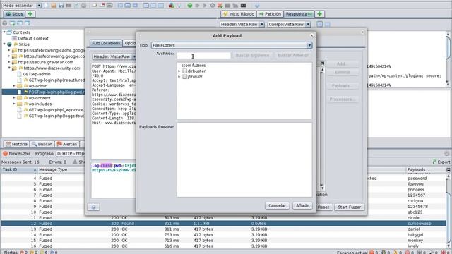
Task: Click the Session Properties icon in top toolbar
Action: 76,6
